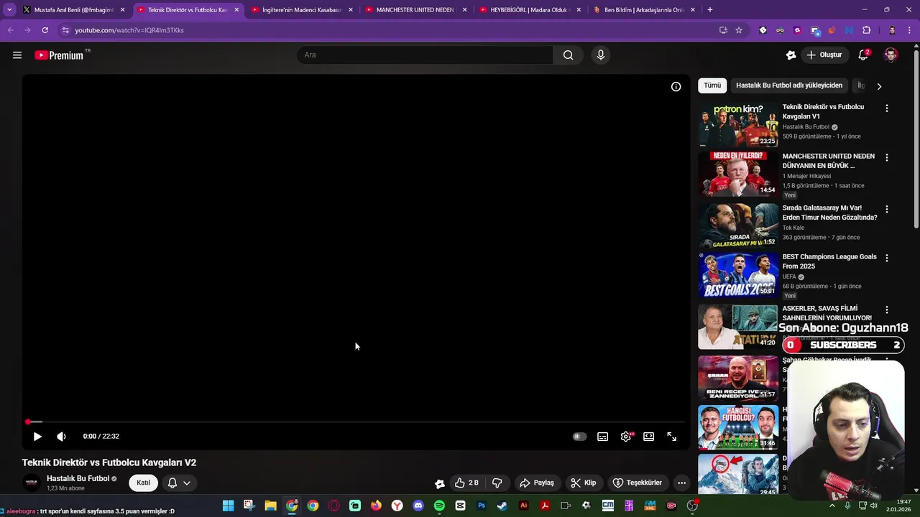Click the search magnifier button
This screenshot has height=517, width=920.
pyautogui.click(x=568, y=55)
